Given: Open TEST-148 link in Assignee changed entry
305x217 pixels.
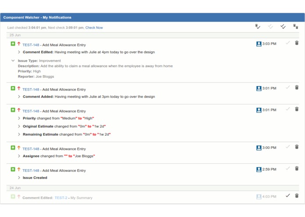Looking at the screenshot, I should click(31, 149).
